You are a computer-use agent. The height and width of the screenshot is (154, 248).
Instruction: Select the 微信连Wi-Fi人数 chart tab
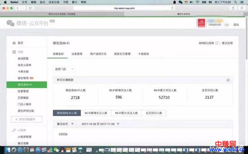(x=67, y=113)
